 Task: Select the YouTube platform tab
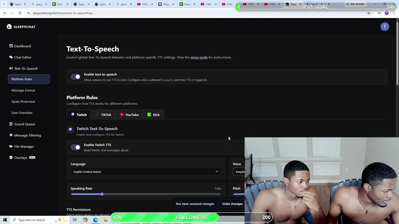pyautogui.click(x=129, y=115)
